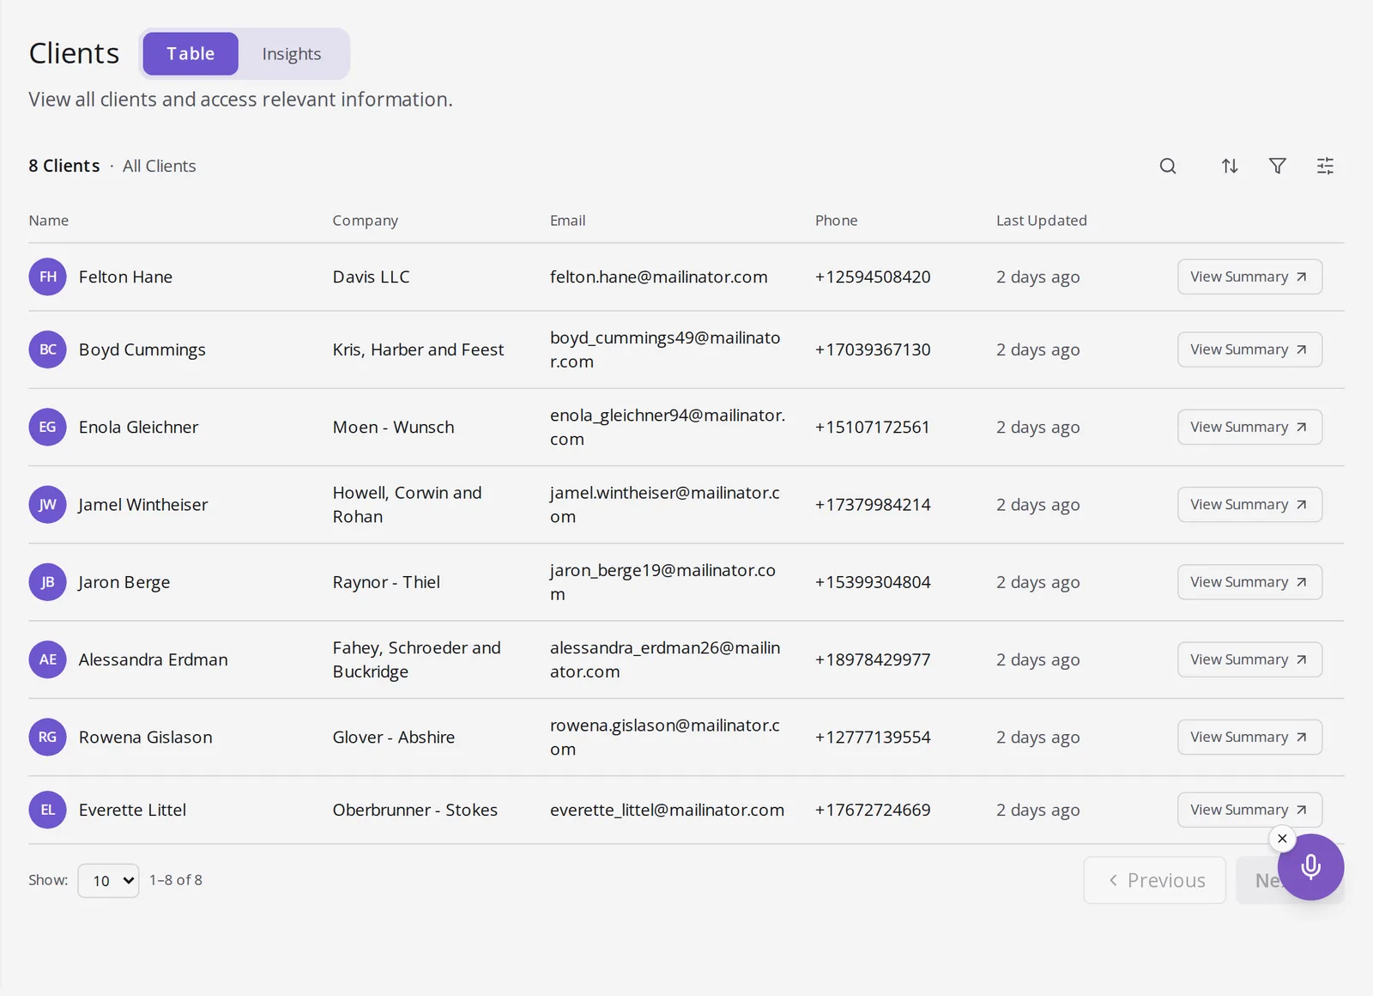Select the name Boyd Cummings
Image resolution: width=1373 pixels, height=996 pixels.
click(142, 349)
